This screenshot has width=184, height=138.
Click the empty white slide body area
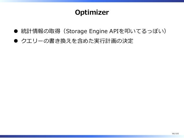point(92,88)
